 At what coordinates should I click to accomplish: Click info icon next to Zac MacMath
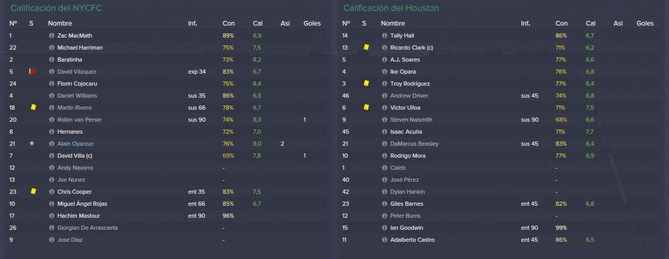pyautogui.click(x=52, y=36)
